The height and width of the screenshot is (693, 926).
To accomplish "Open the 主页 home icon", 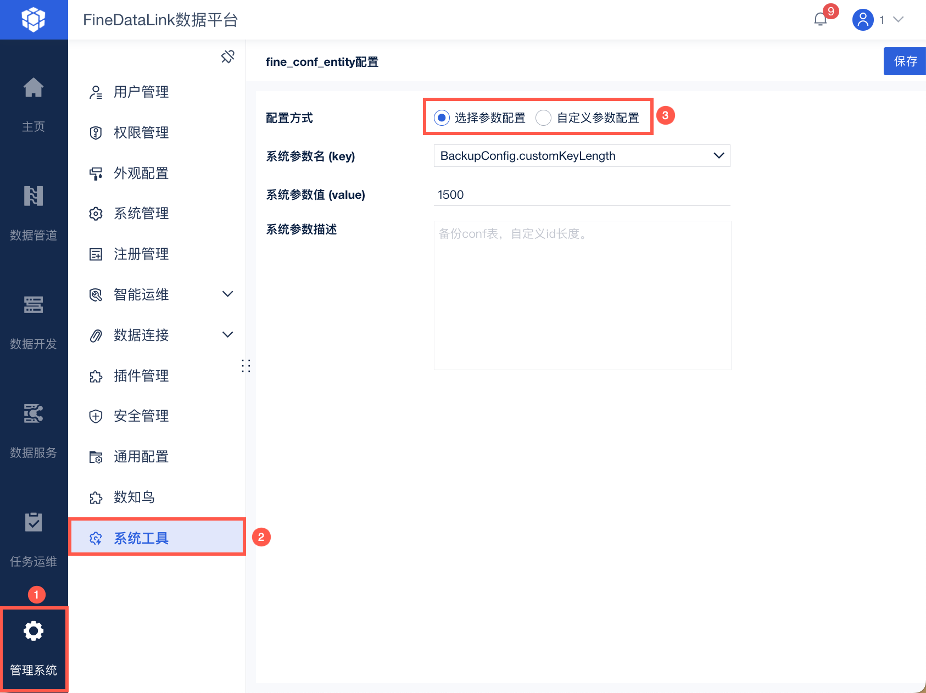I will 34,87.
